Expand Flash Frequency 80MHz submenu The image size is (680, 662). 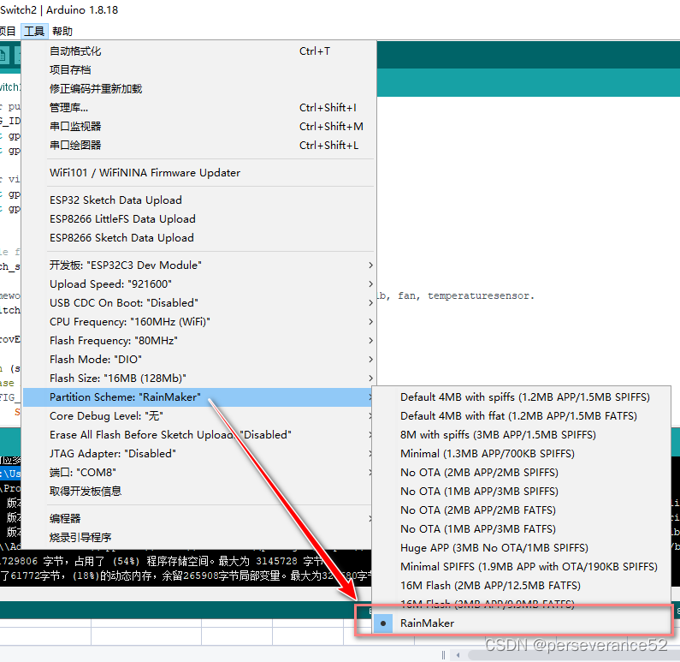point(198,341)
